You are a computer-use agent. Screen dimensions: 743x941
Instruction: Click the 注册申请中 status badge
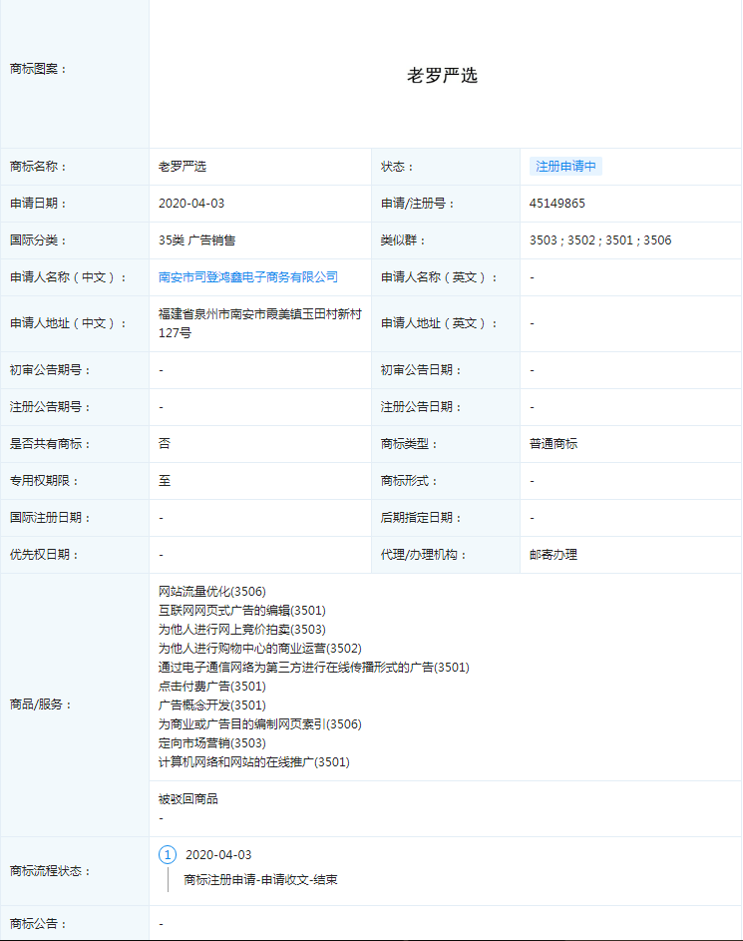pyautogui.click(x=565, y=167)
